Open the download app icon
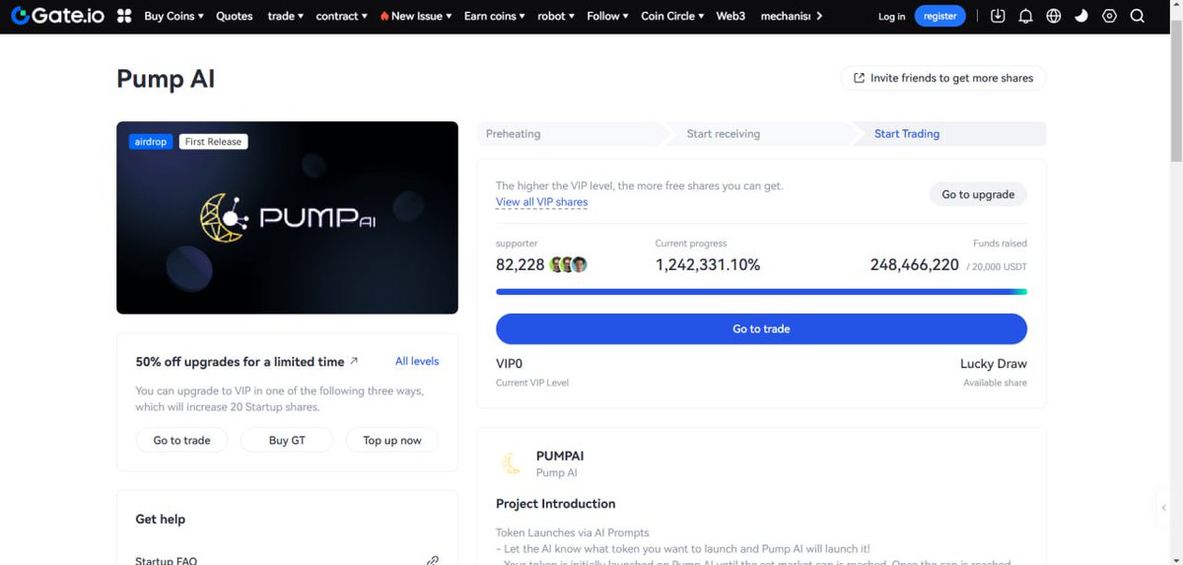Screen dimensions: 1183x565 tap(998, 16)
